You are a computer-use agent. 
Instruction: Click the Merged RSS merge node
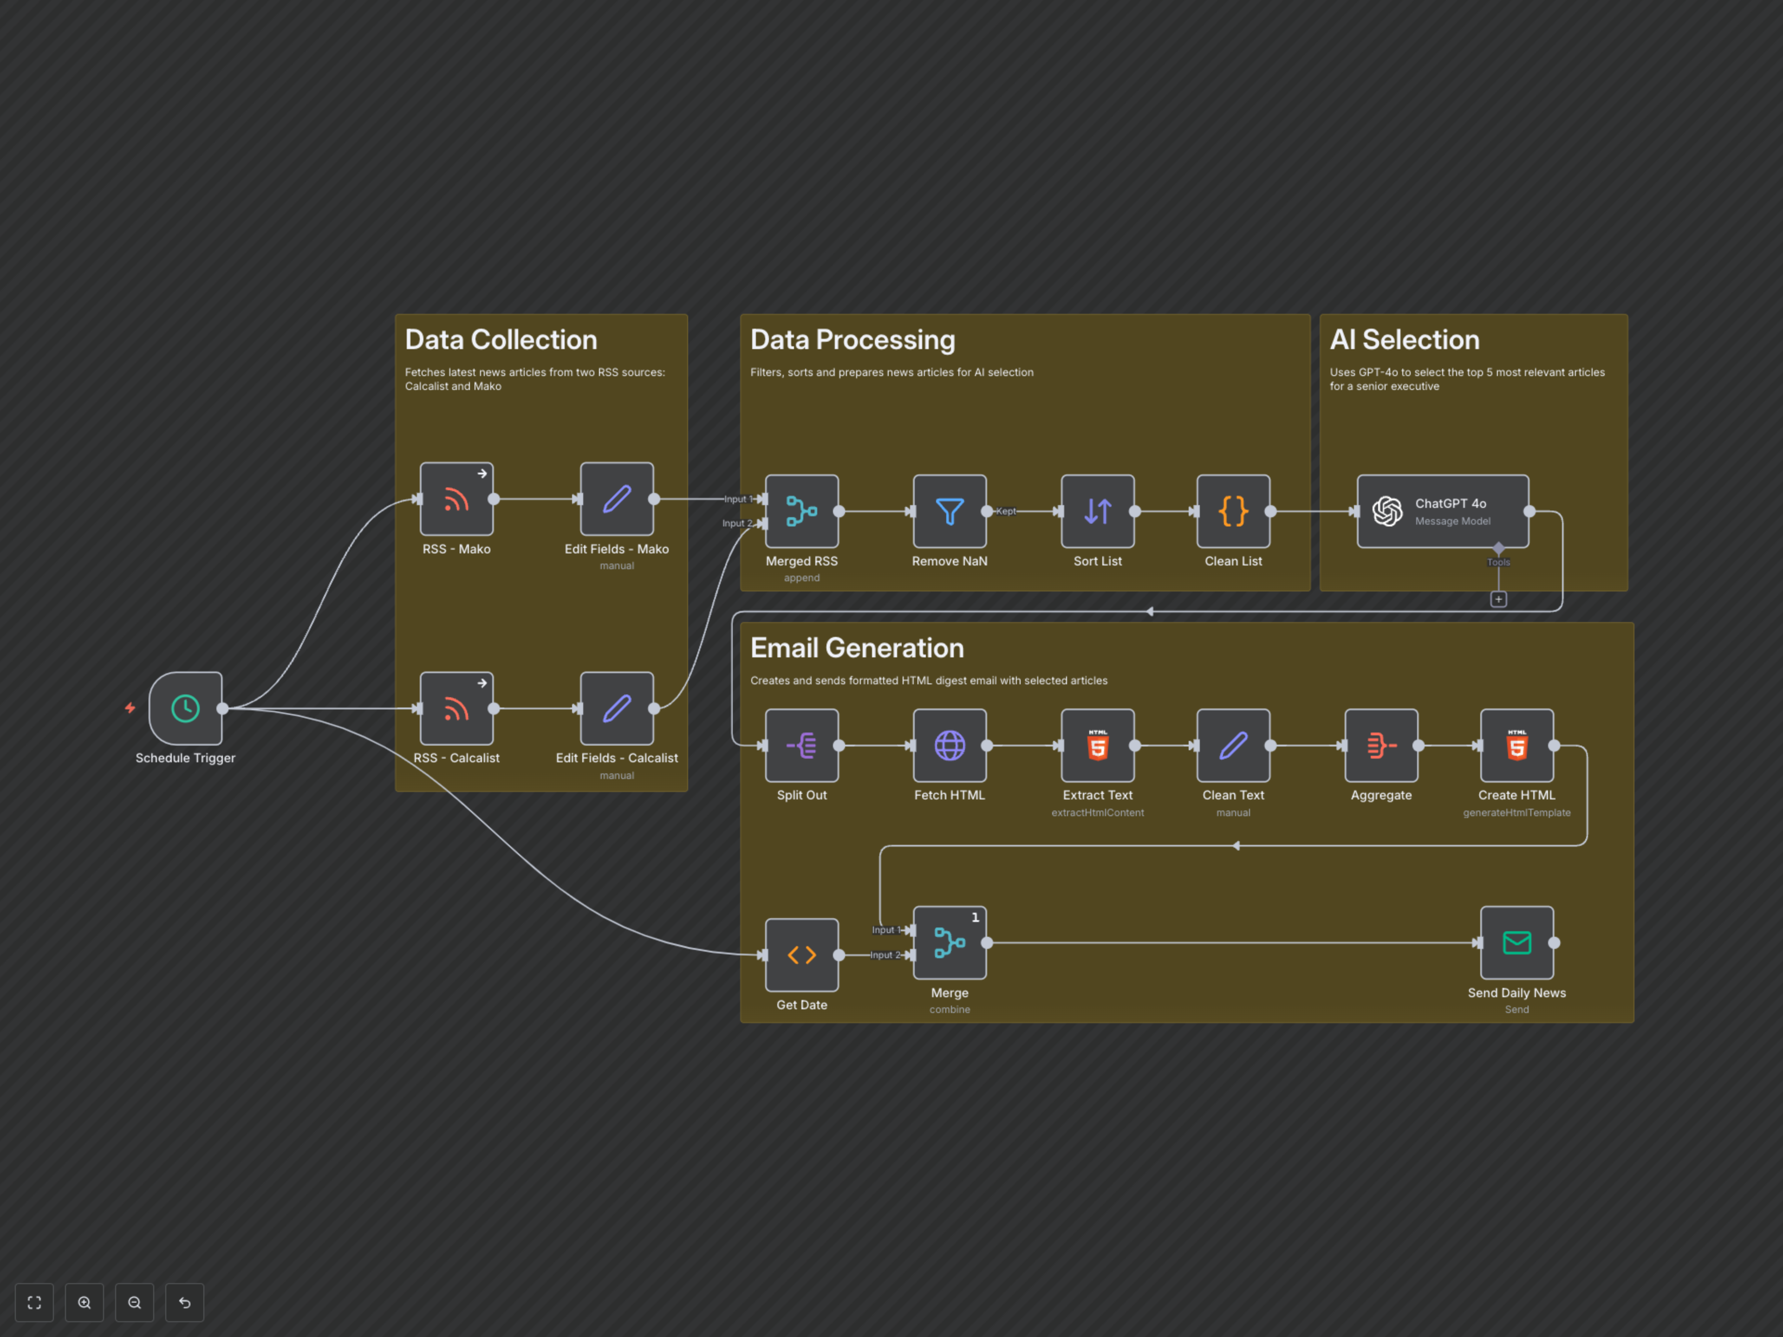(x=801, y=511)
